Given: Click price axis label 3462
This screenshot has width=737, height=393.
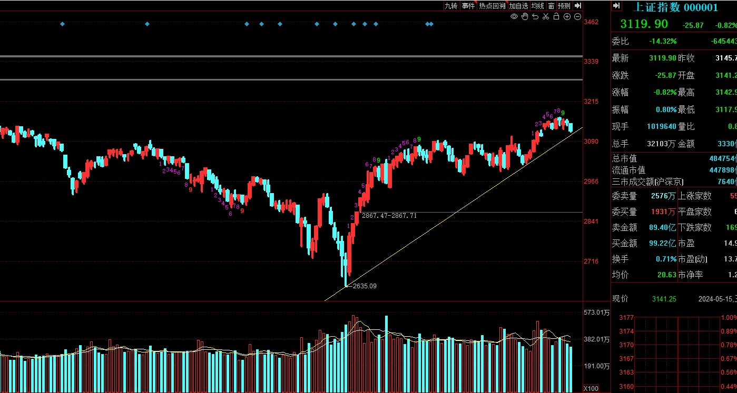Looking at the screenshot, I should 591,22.
